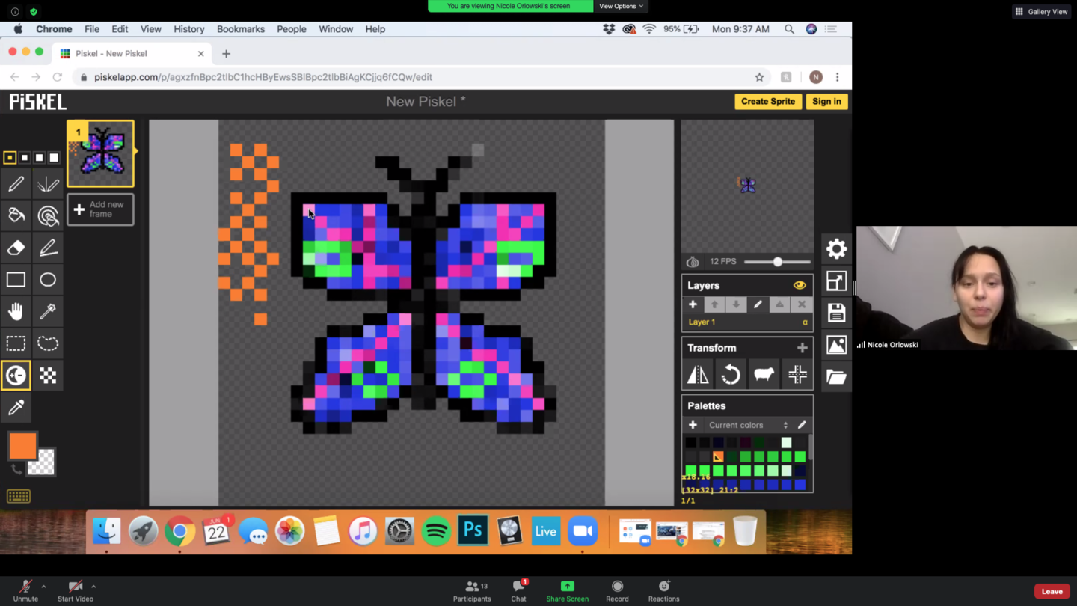Activate the Color Picker eyedropper tool
The height and width of the screenshot is (606, 1077).
click(x=16, y=408)
